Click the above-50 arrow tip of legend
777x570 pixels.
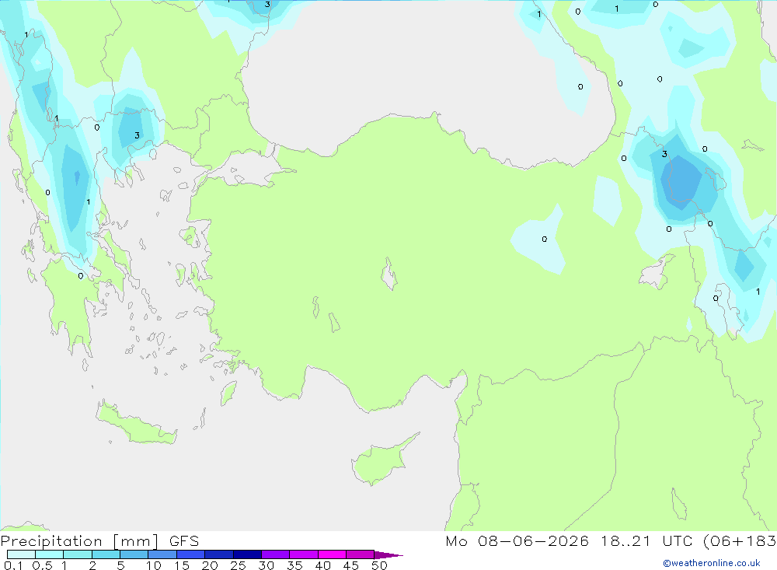(x=388, y=555)
